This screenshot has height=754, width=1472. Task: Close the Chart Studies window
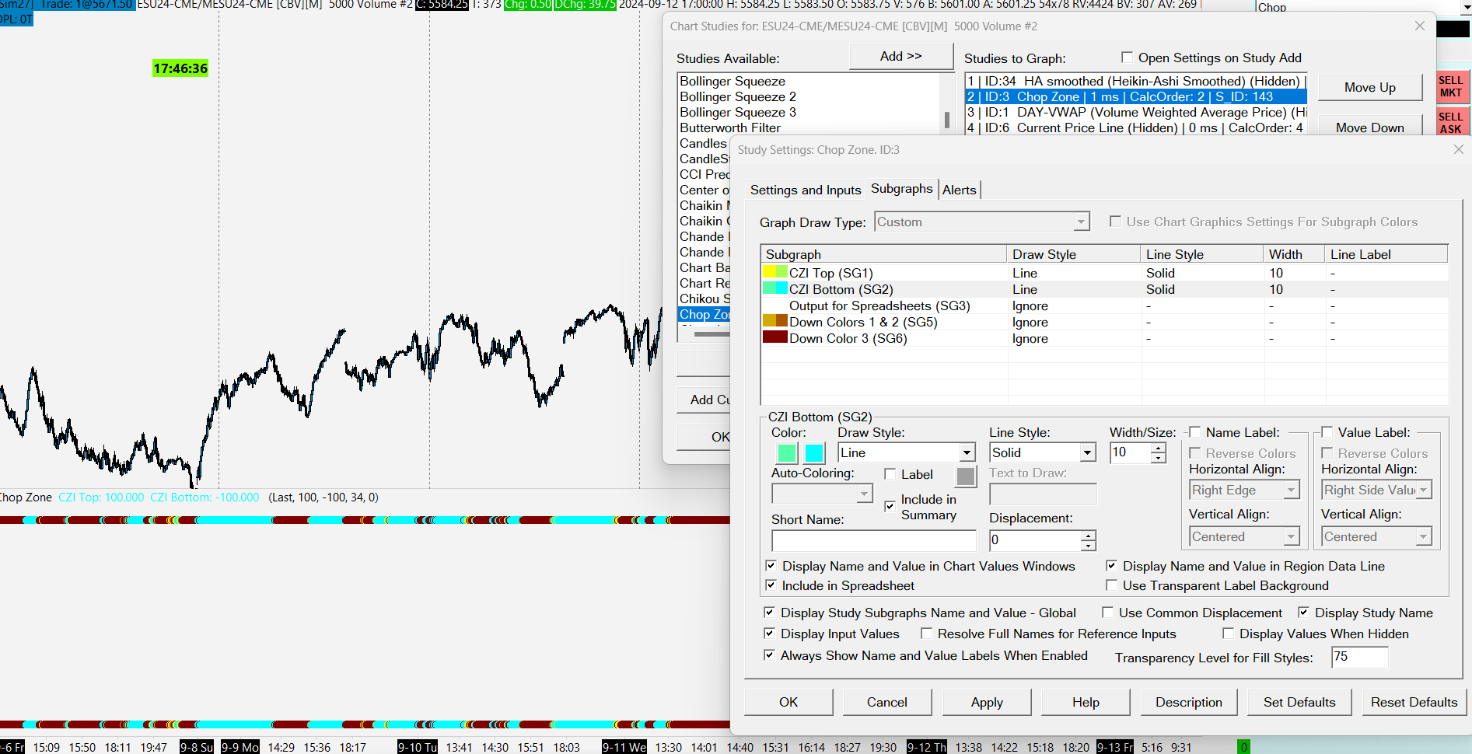1420,26
